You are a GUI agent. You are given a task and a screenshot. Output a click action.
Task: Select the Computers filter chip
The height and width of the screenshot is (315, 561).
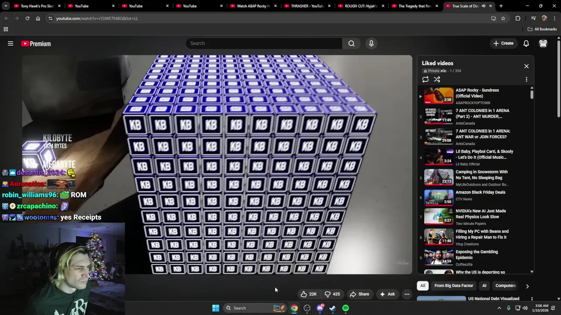click(x=505, y=286)
